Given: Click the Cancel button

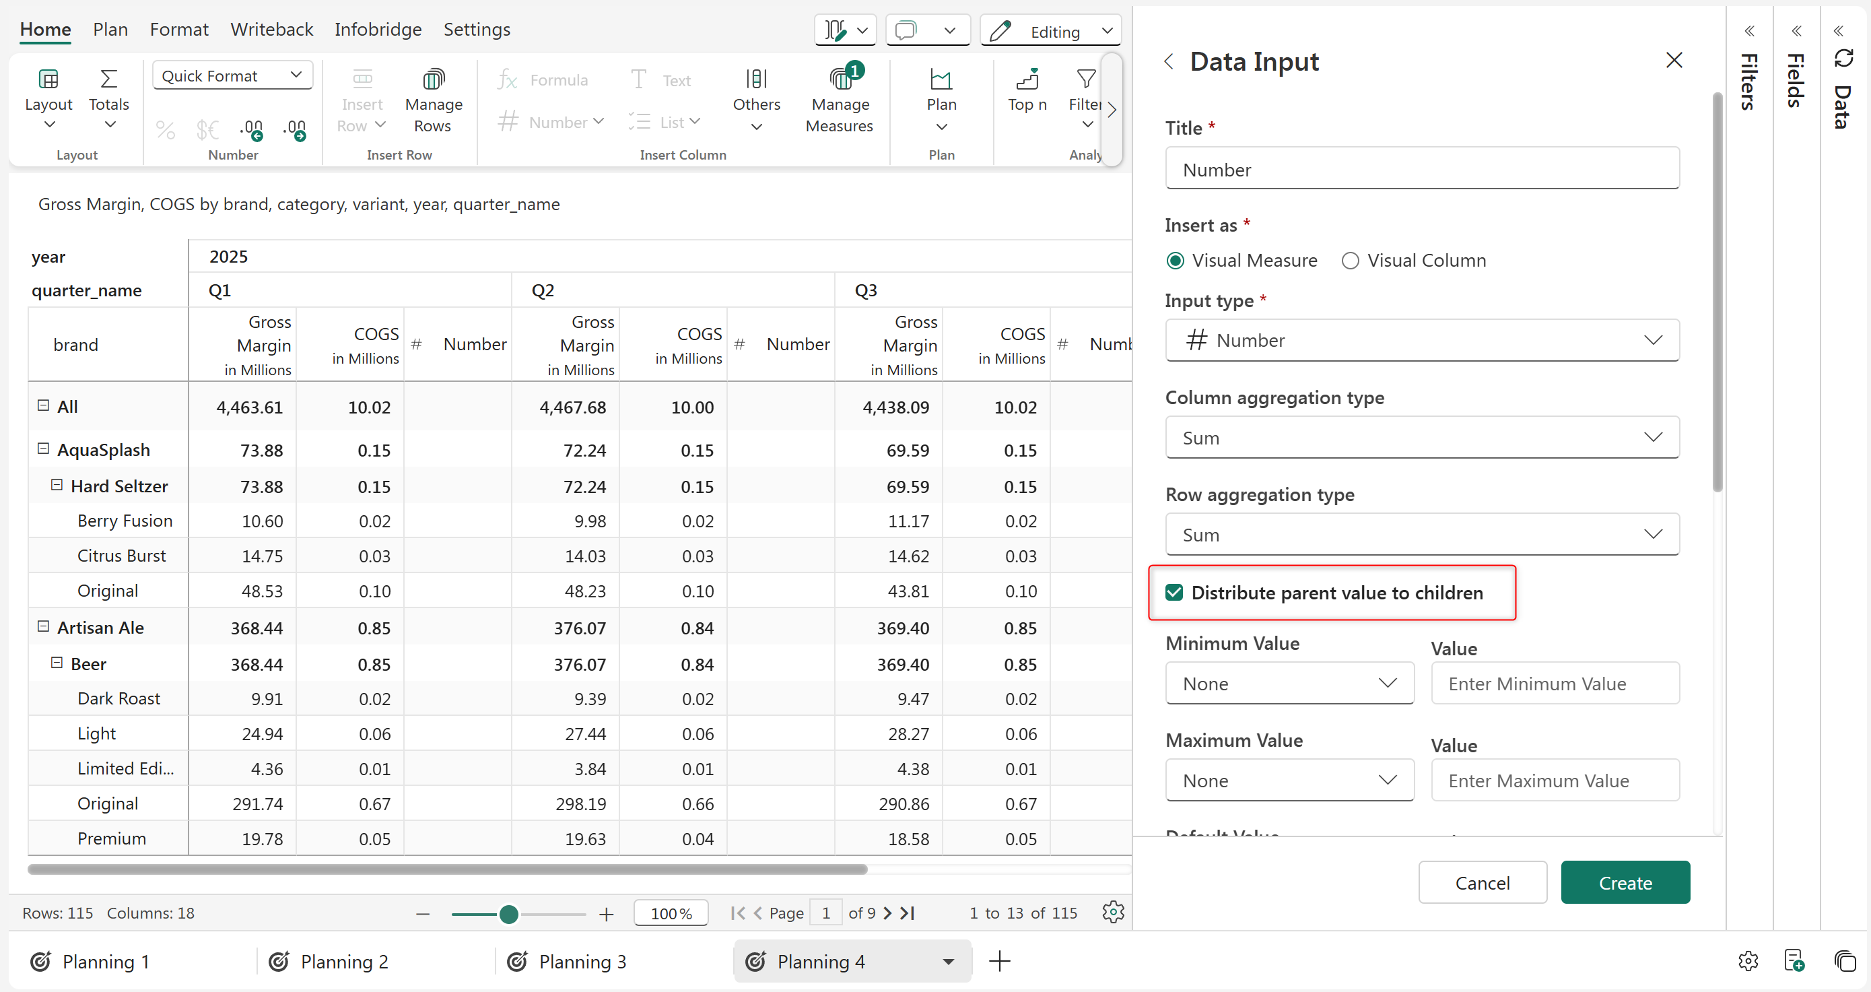Looking at the screenshot, I should tap(1482, 883).
